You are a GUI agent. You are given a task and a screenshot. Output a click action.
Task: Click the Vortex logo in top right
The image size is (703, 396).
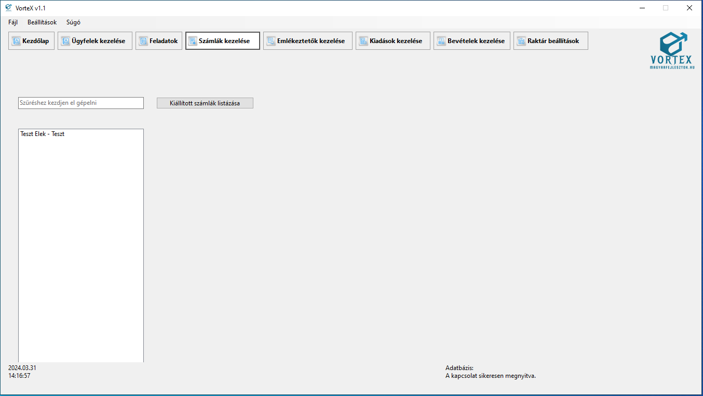pos(672,50)
